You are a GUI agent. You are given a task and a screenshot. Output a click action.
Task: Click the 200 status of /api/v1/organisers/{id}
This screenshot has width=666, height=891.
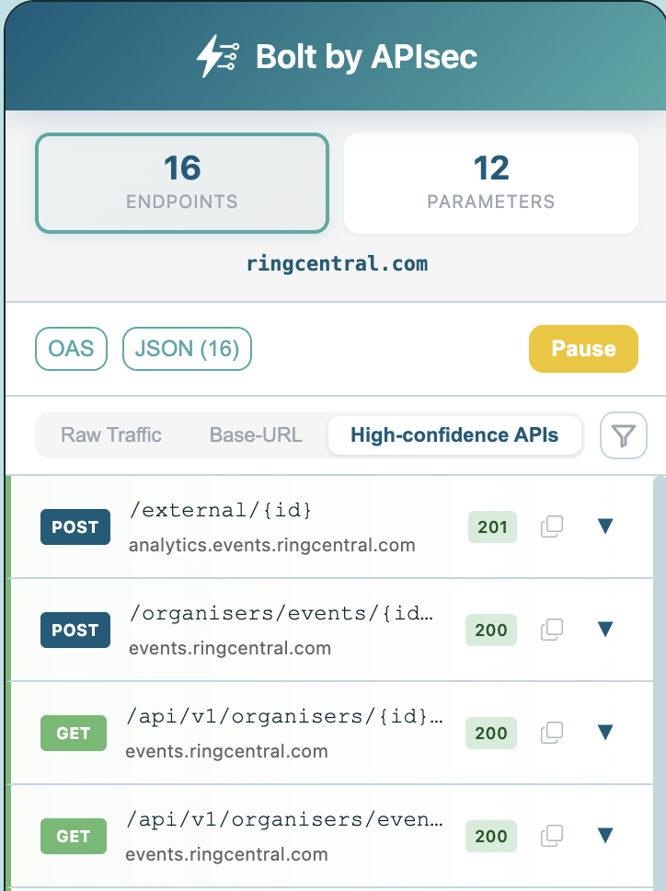click(x=491, y=733)
